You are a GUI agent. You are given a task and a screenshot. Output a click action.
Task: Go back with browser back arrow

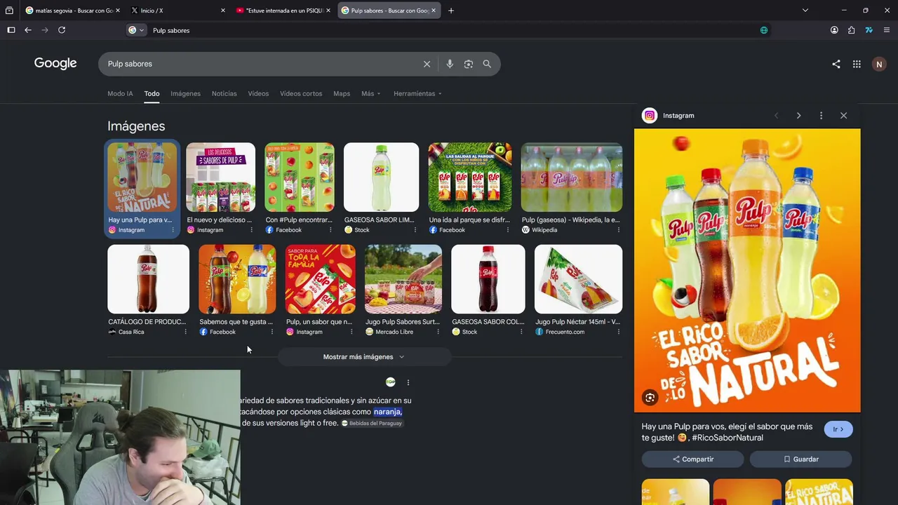tap(28, 30)
